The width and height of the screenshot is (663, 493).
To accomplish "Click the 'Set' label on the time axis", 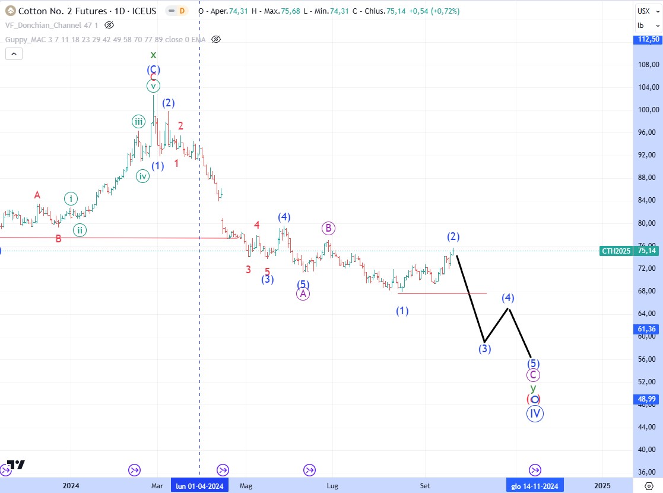I will tap(425, 486).
